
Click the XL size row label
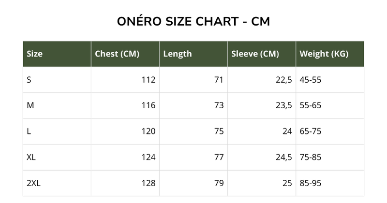tap(31, 158)
